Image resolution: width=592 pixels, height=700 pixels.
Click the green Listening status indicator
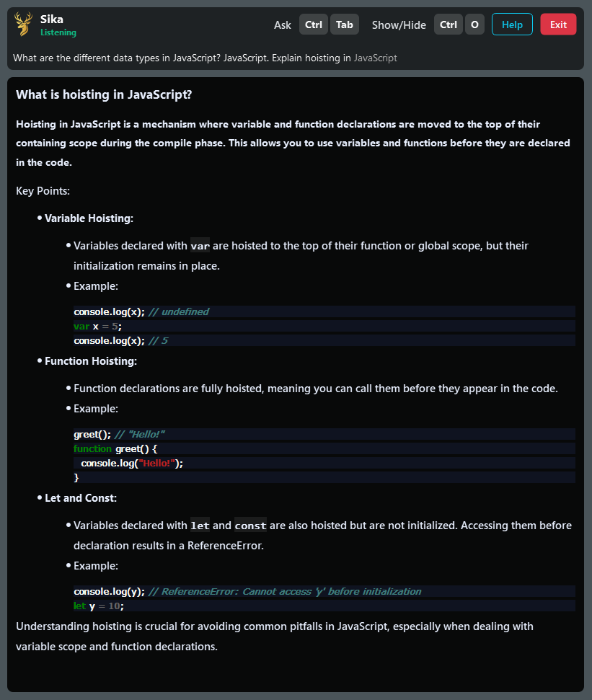(x=58, y=32)
